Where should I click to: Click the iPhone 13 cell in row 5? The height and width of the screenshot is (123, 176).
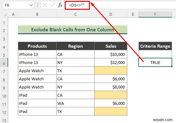tap(37, 54)
